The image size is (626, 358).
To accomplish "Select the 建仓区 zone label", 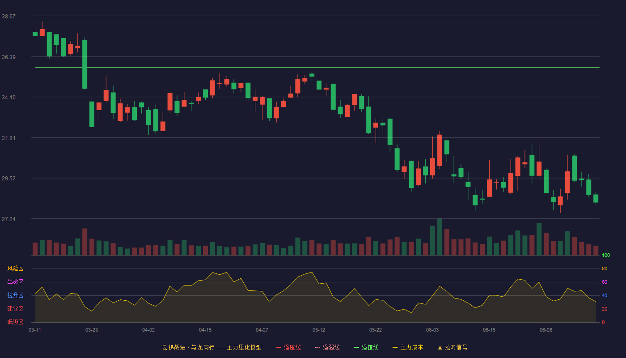I will point(15,309).
